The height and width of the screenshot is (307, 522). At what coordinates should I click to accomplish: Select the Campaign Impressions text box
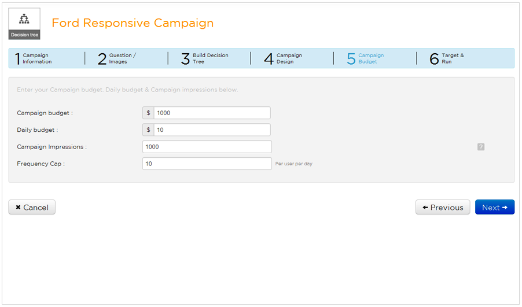coord(207,147)
